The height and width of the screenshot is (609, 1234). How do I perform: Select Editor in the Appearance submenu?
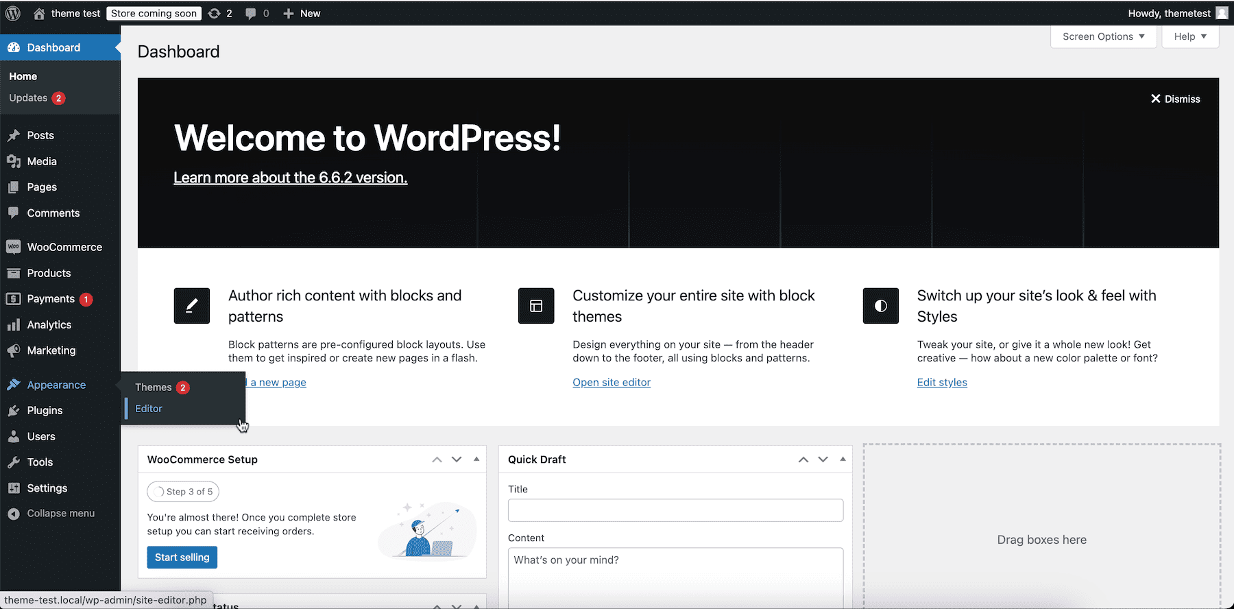(149, 409)
